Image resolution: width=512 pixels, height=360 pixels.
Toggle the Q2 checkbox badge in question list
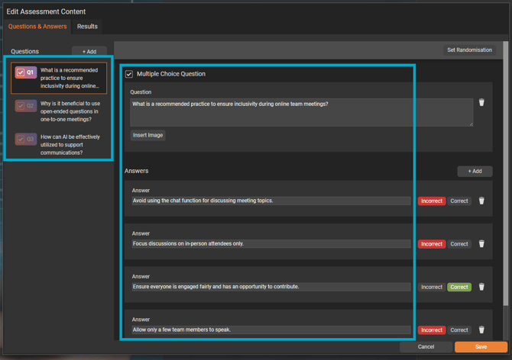(x=25, y=105)
